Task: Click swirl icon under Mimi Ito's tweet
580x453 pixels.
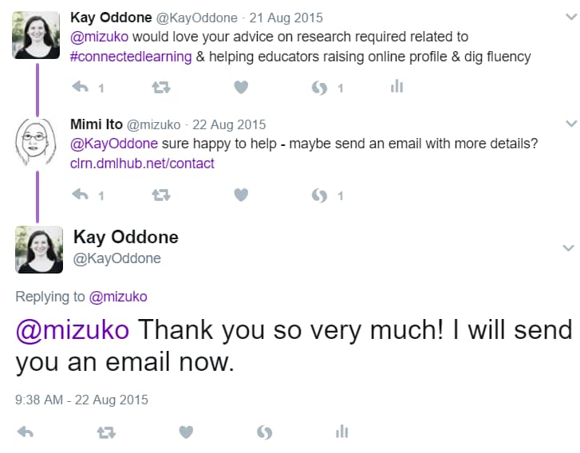Action: (x=319, y=195)
